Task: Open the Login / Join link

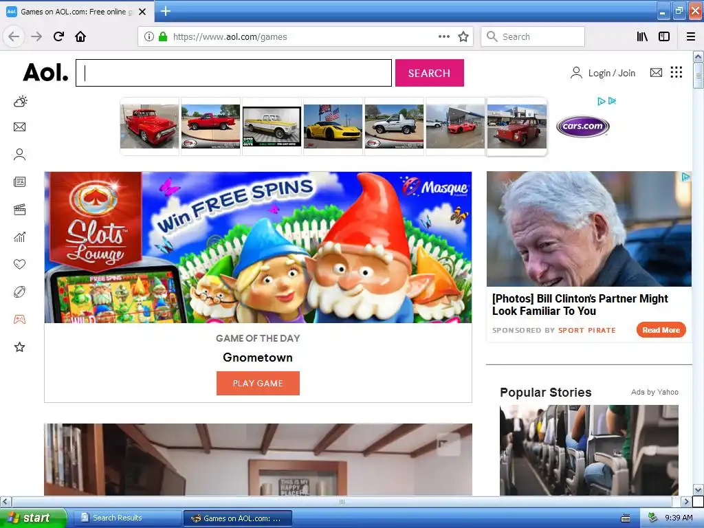Action: 603,73
